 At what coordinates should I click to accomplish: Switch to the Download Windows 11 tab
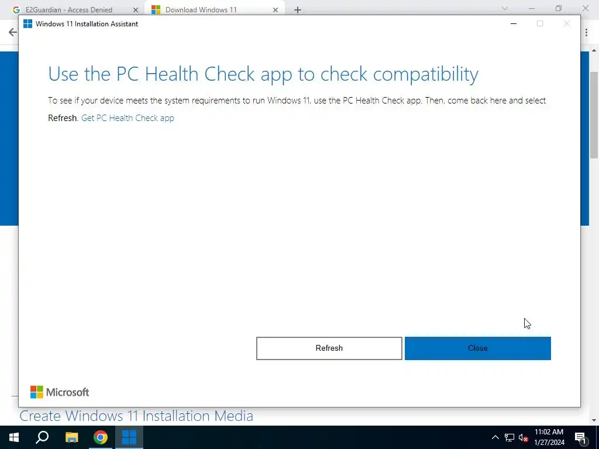(201, 10)
